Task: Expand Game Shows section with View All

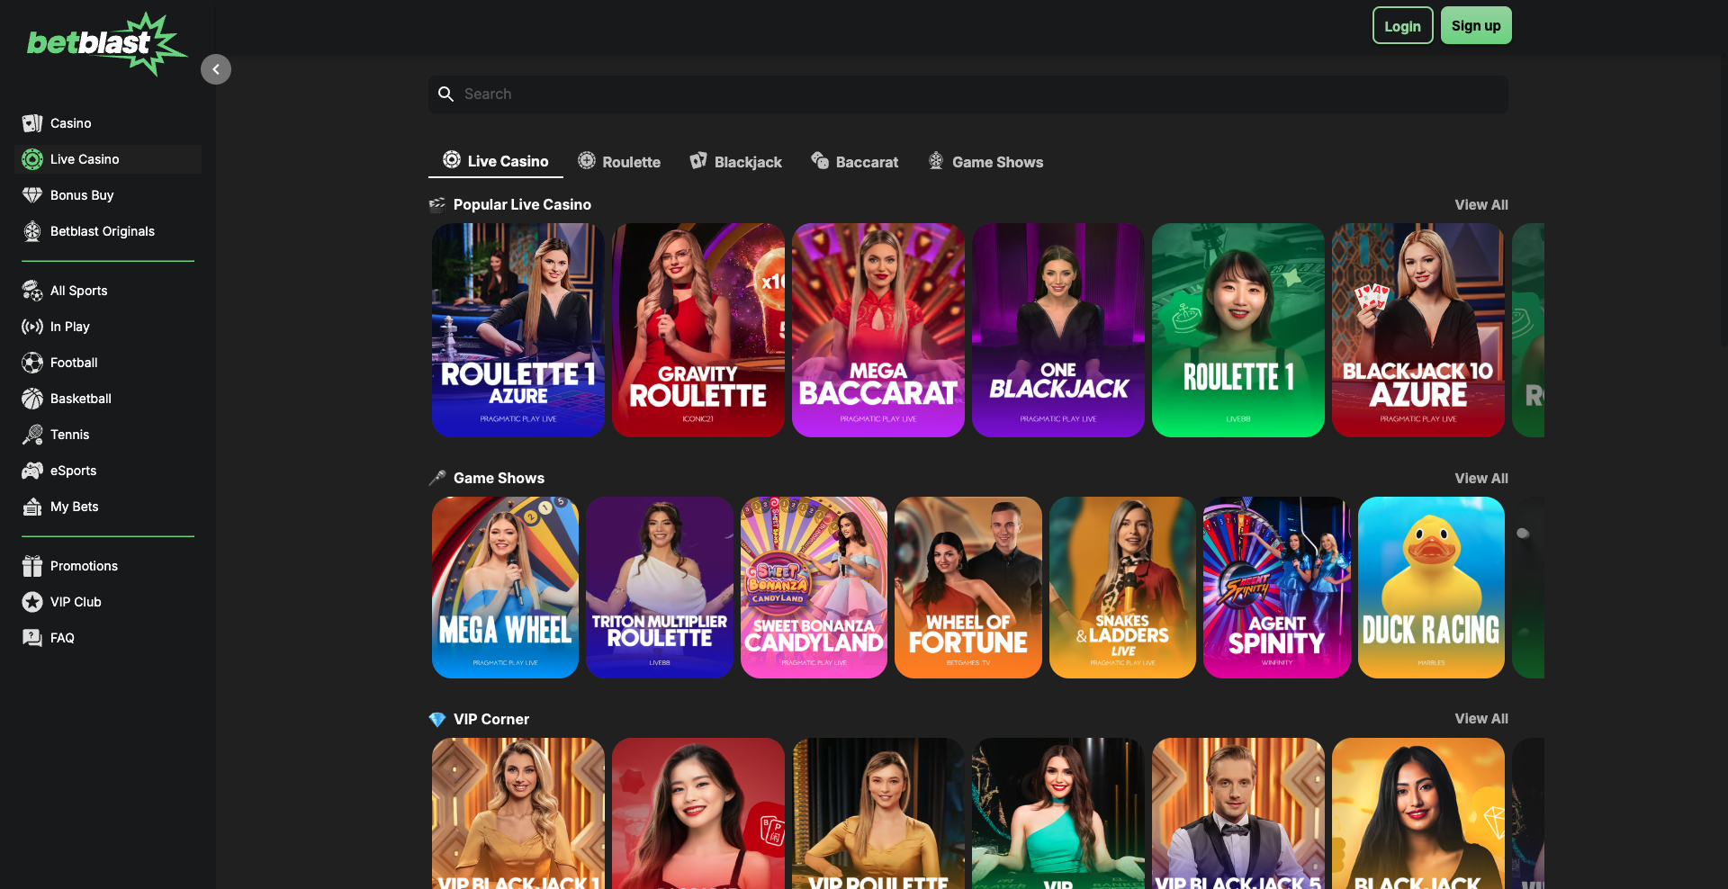Action: (1480, 479)
